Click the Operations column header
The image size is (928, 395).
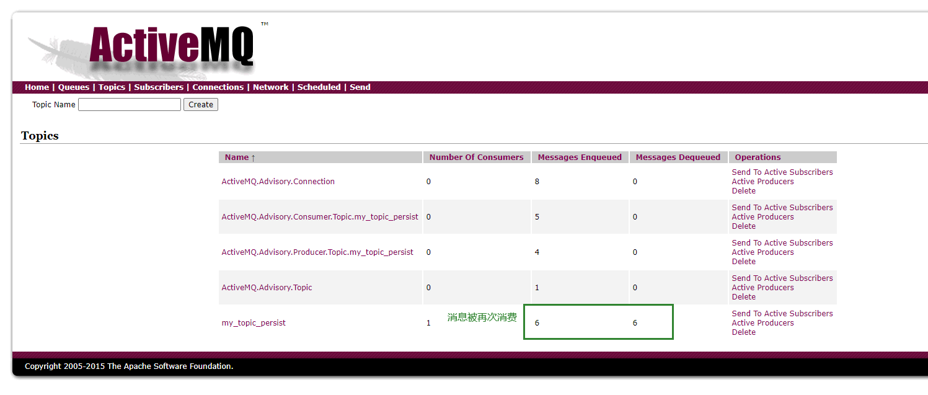[x=758, y=158]
